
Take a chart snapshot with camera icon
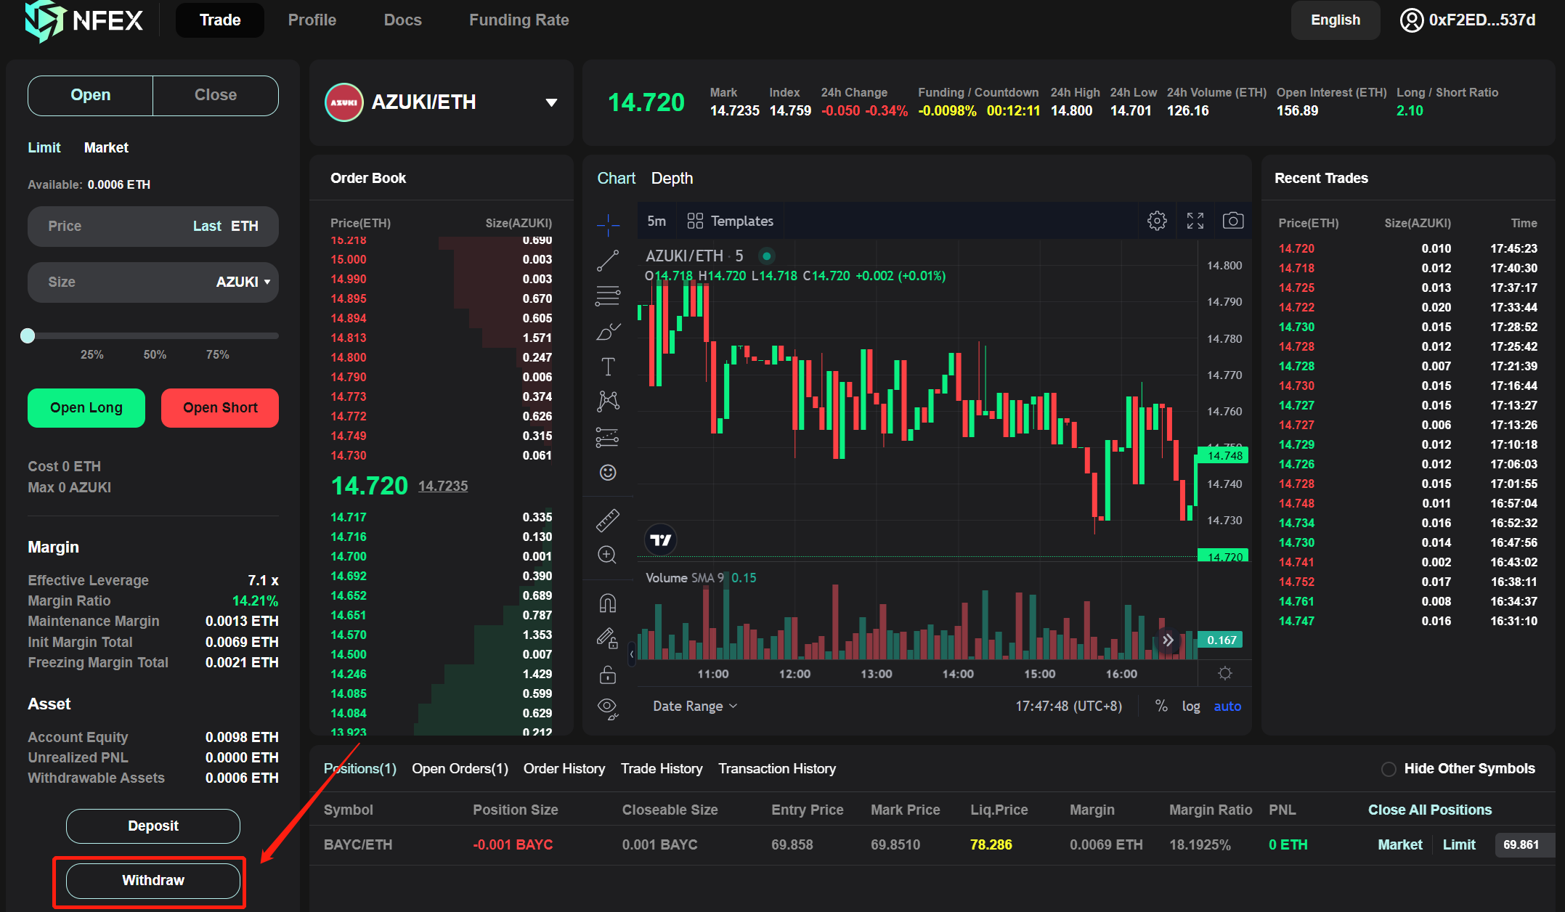[x=1233, y=221]
